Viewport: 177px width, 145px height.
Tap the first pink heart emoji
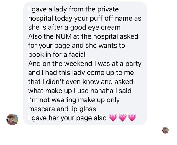pyautogui.click(x=113, y=118)
